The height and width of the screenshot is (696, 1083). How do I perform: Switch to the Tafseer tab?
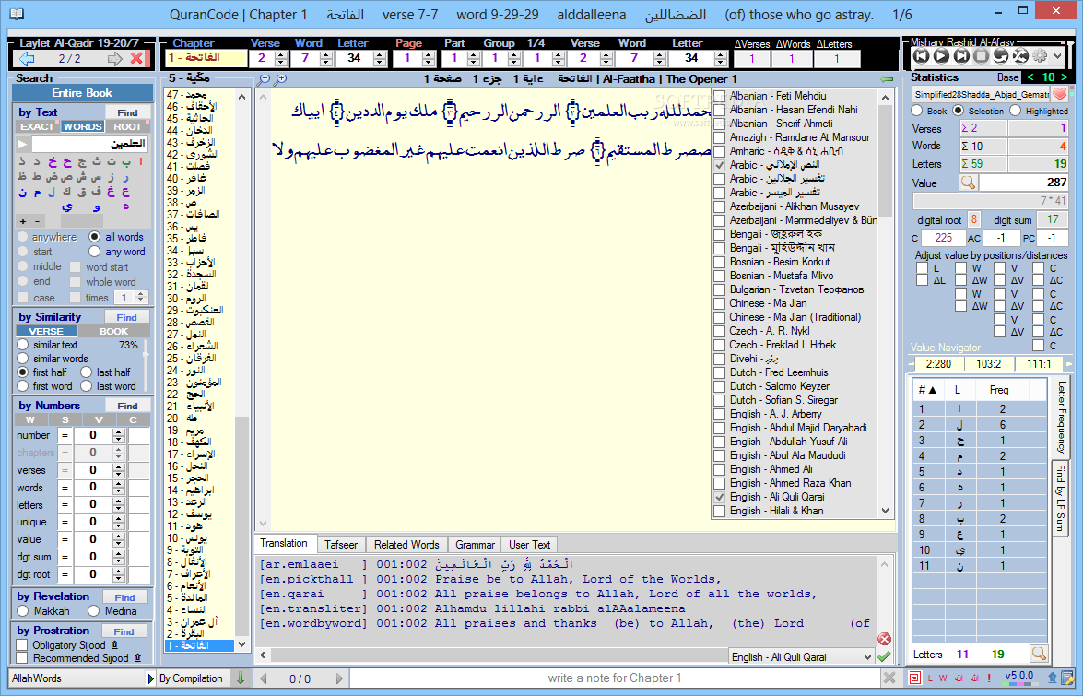[x=340, y=545]
